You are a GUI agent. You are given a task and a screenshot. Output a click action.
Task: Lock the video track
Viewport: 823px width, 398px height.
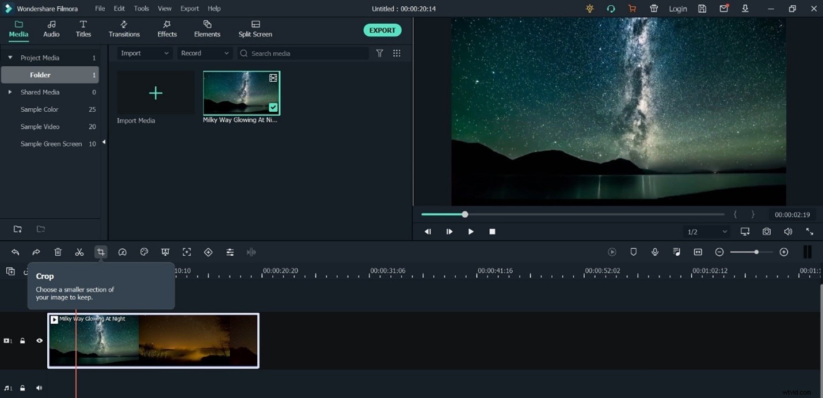(22, 340)
